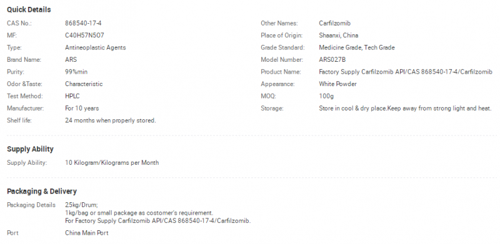Screen dimensions: 500x244
Task: Click the White Powder appearance value
Action: [x=337, y=84]
